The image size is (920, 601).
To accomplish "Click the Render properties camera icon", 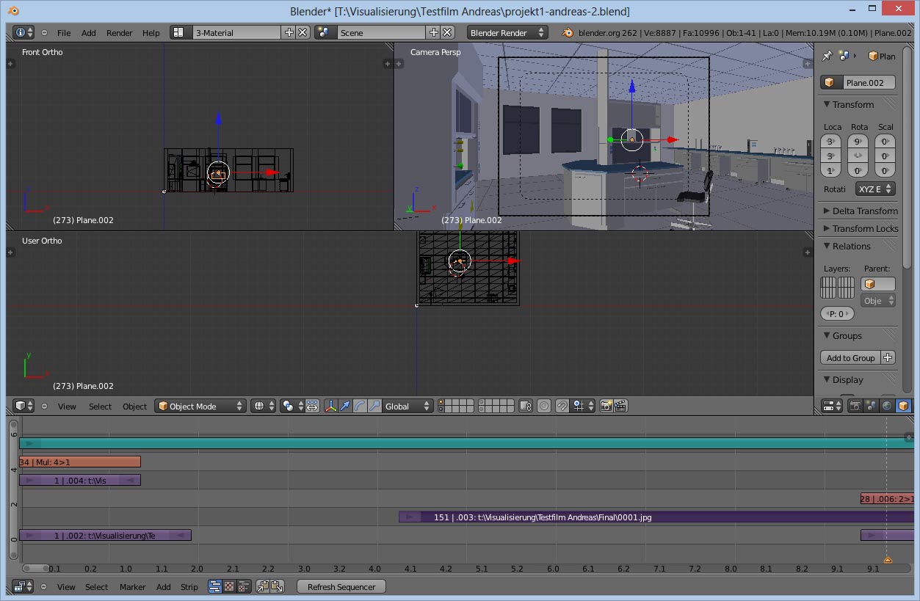I will click(x=855, y=406).
